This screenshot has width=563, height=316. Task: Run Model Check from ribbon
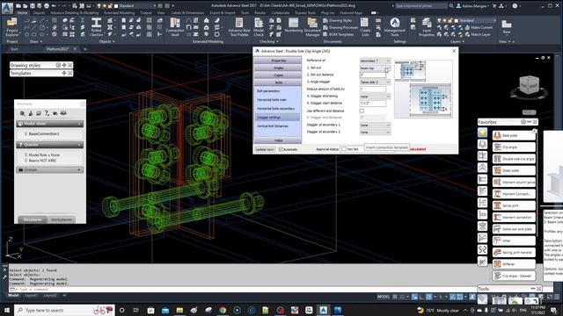pyautogui.click(x=259, y=27)
